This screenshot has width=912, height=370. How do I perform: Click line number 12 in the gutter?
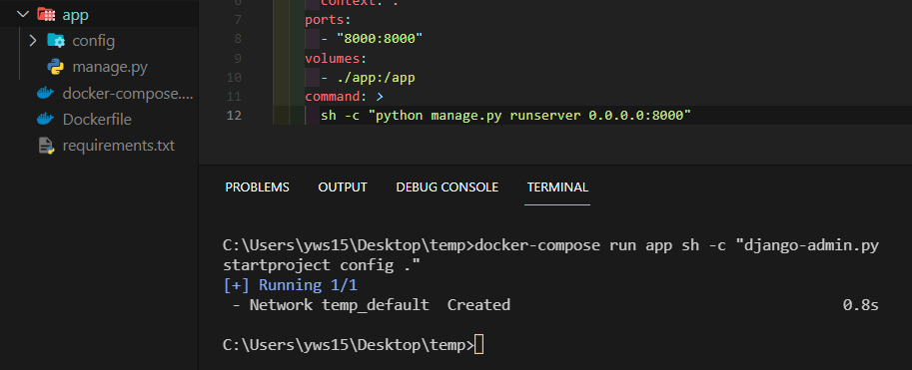(233, 116)
